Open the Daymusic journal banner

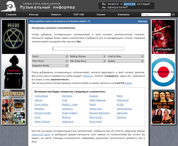point(13,71)
